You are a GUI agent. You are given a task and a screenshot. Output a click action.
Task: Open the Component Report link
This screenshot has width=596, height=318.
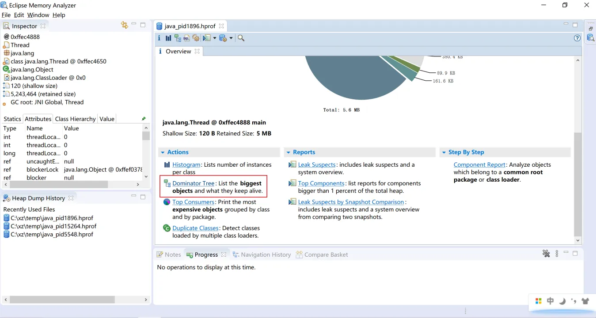click(x=479, y=165)
